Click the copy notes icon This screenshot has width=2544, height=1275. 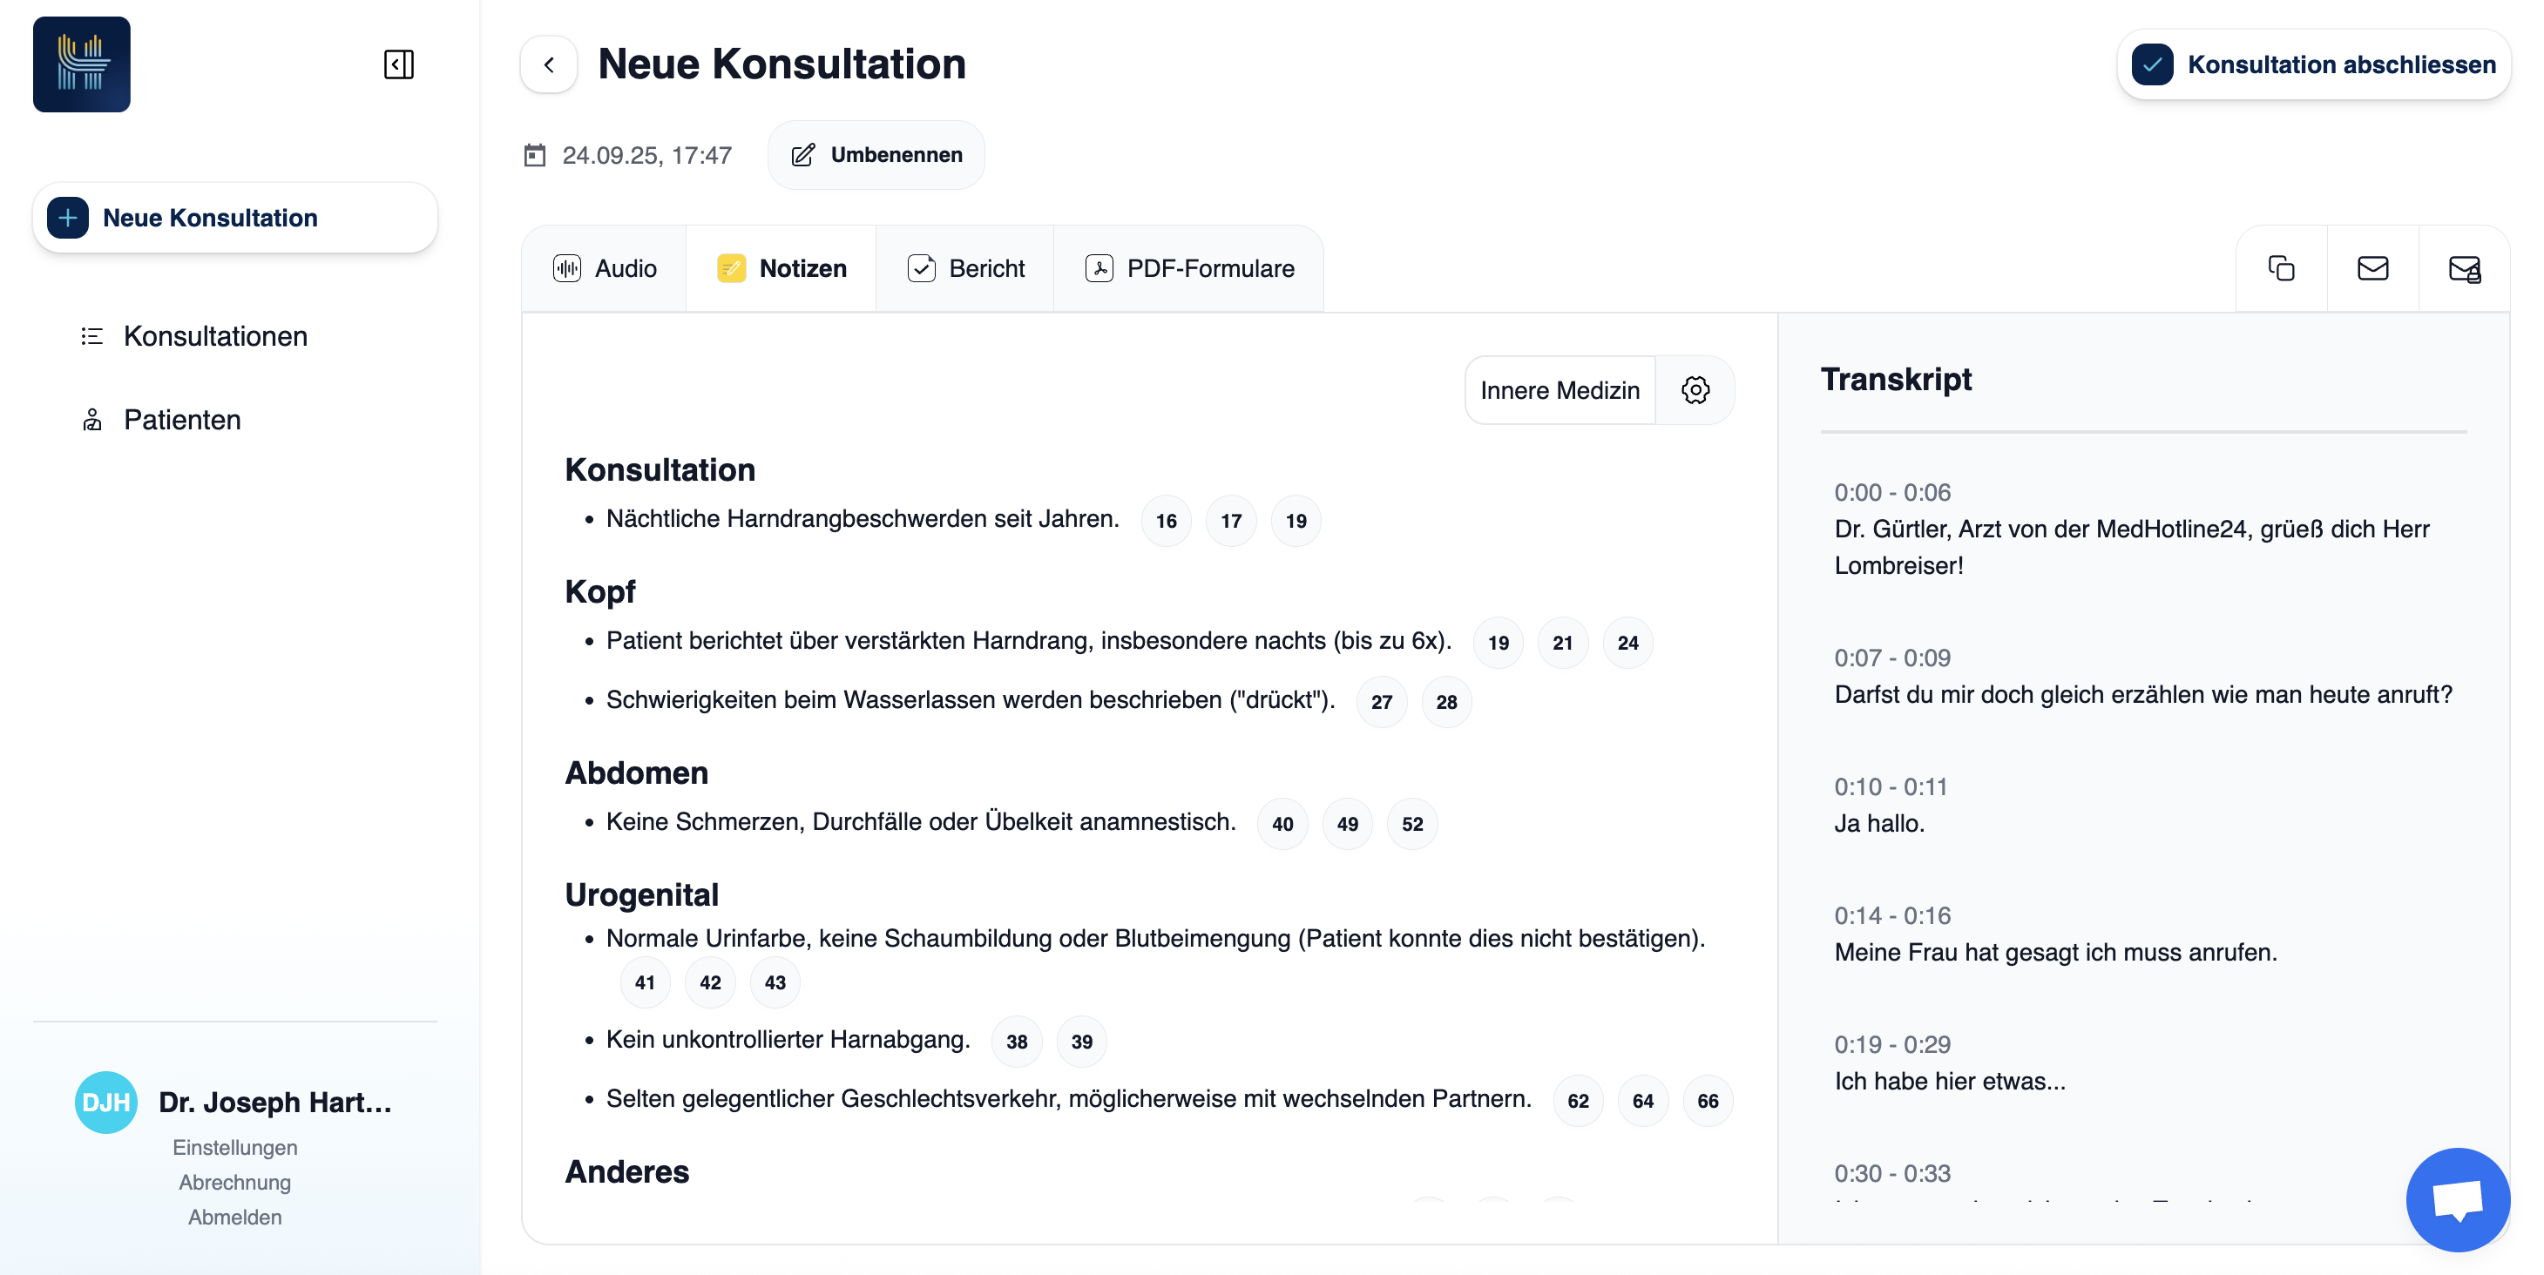point(2281,268)
